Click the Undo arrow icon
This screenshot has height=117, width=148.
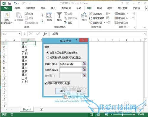coord(15,3)
